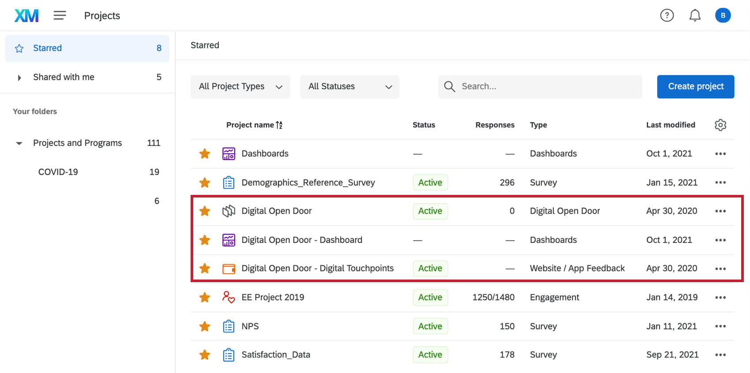Open the help question mark icon
750x373 pixels.
point(667,15)
